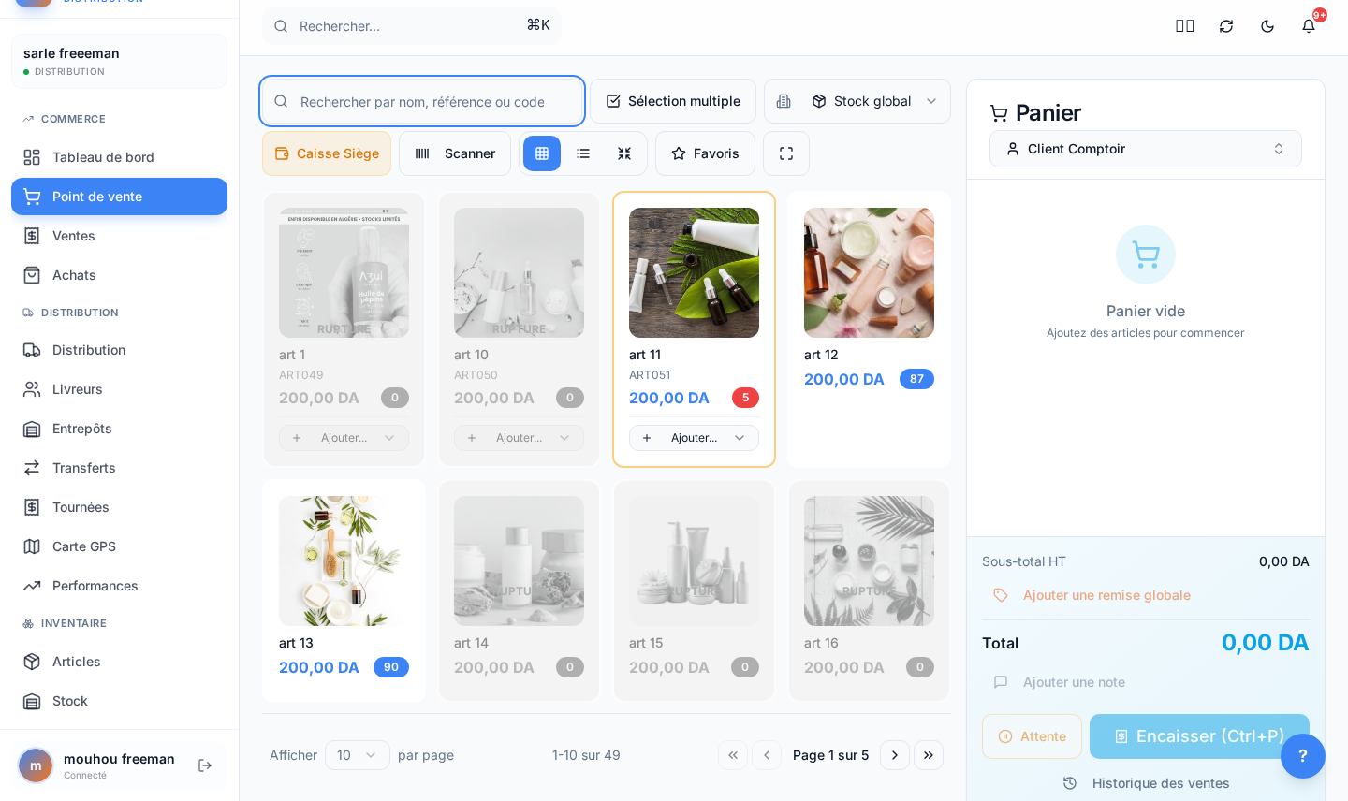
Task: Open Carte GPS page
Action: coord(119,546)
